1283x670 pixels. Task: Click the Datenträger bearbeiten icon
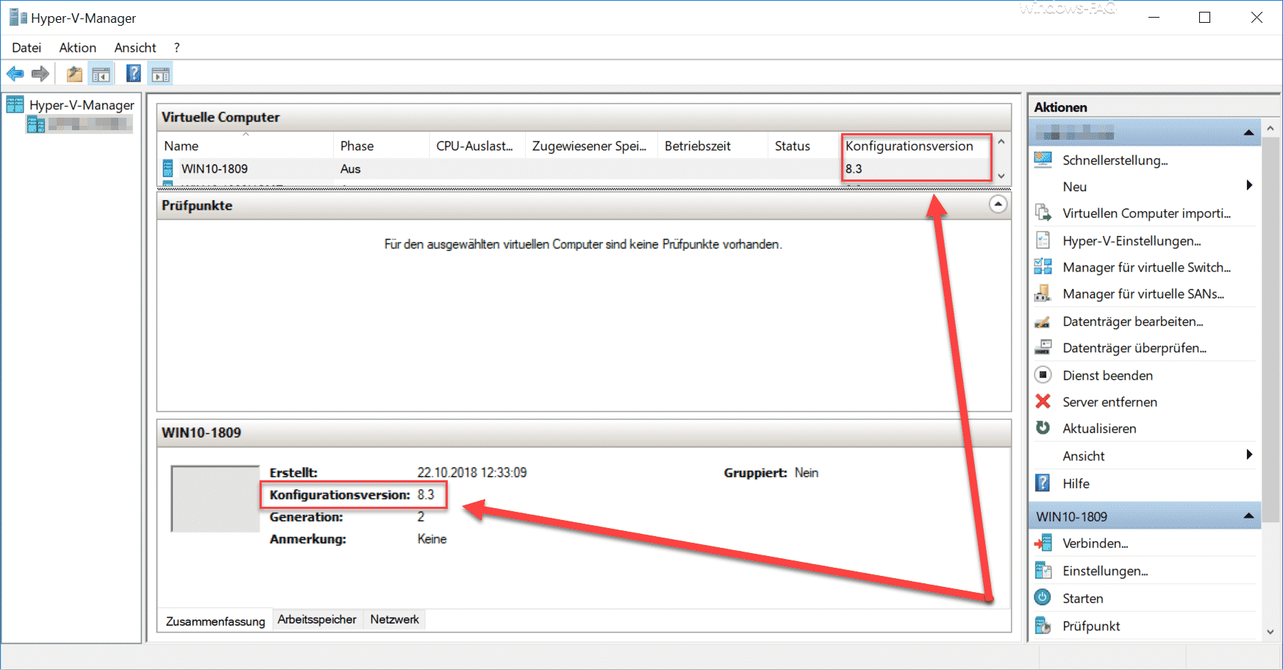tap(1043, 321)
